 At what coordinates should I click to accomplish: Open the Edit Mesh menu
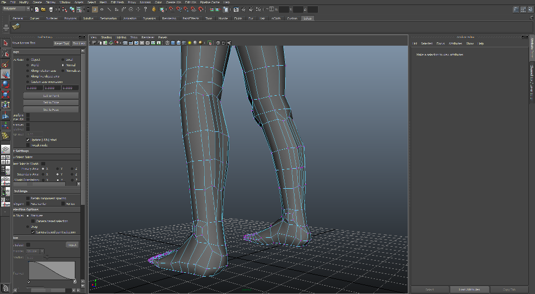pyautogui.click(x=117, y=2)
